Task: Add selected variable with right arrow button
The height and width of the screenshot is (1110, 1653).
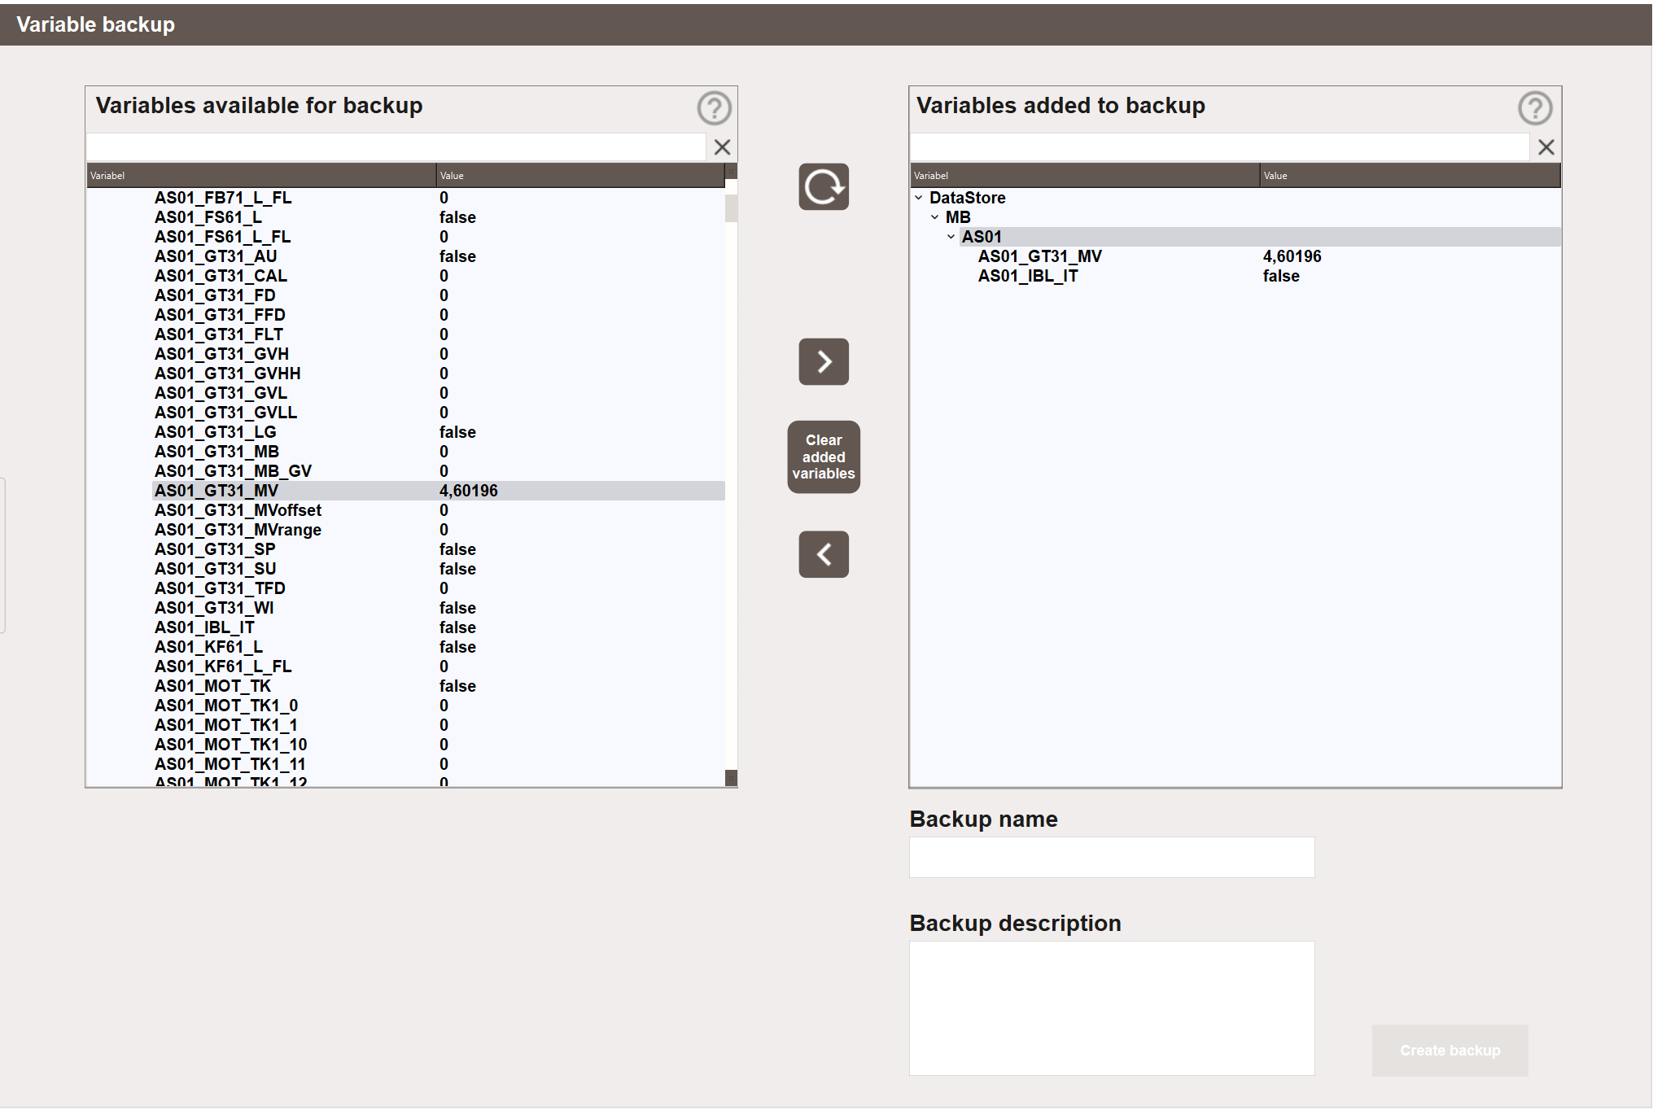Action: [x=823, y=361]
